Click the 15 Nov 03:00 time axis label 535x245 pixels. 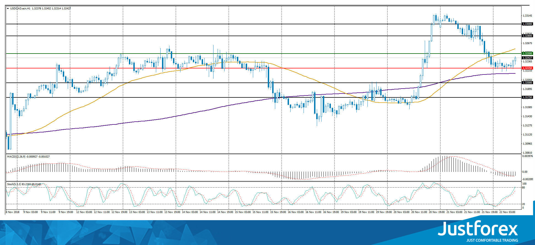coord(243,212)
